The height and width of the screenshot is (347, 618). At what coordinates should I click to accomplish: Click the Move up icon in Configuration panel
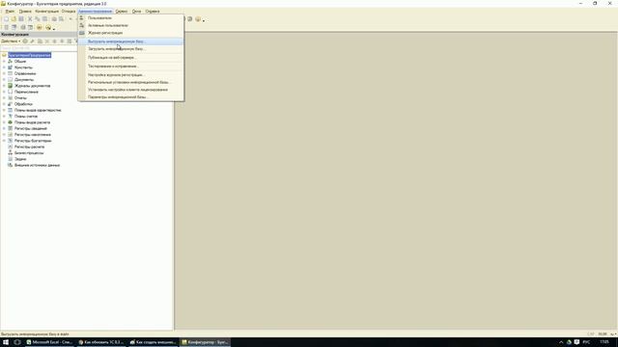pos(54,40)
